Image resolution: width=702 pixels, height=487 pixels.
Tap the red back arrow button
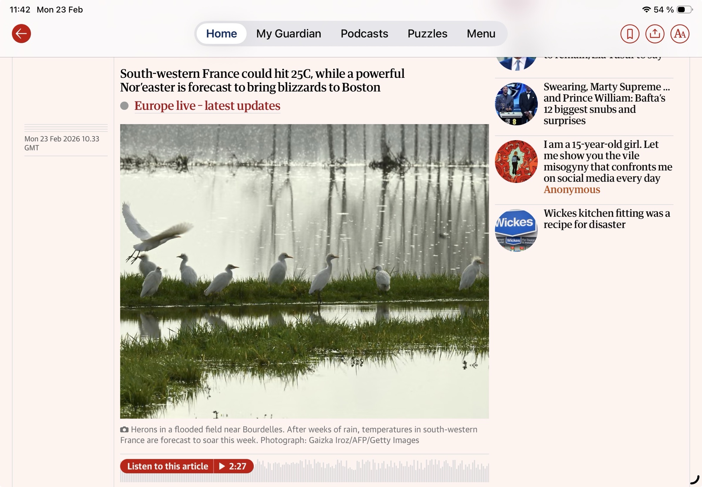tap(21, 34)
